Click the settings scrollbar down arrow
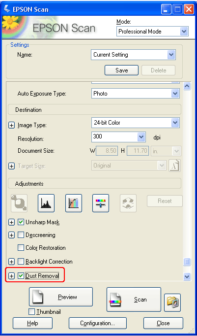 pos(187,276)
